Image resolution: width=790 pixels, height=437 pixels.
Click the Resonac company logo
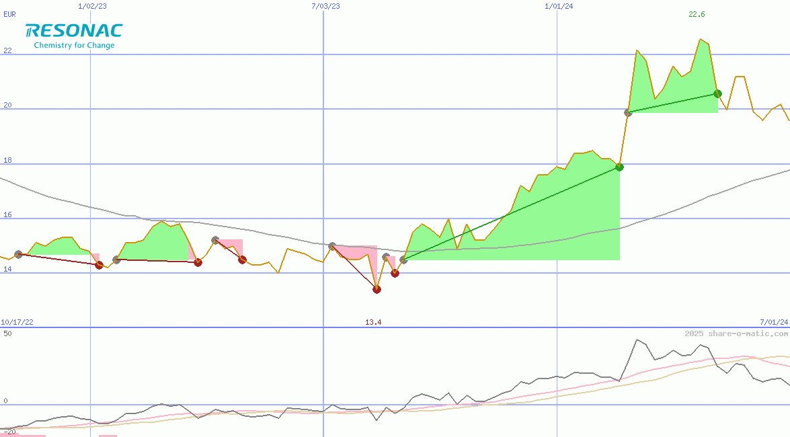[74, 32]
